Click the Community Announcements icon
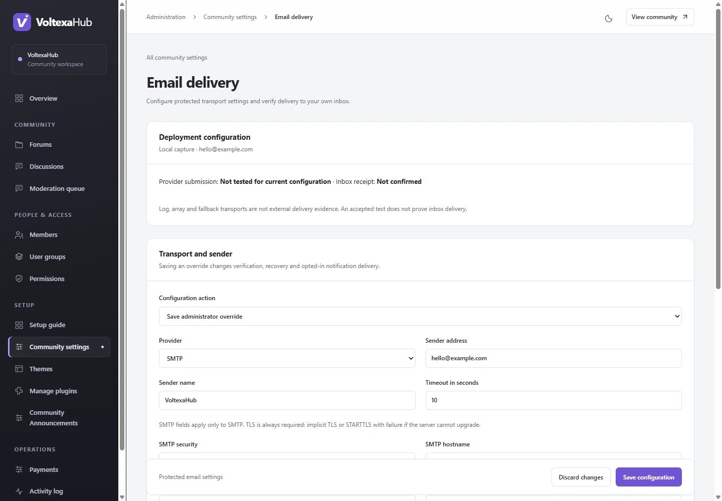 tap(19, 418)
